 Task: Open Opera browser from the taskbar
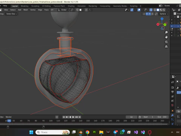(150, 132)
